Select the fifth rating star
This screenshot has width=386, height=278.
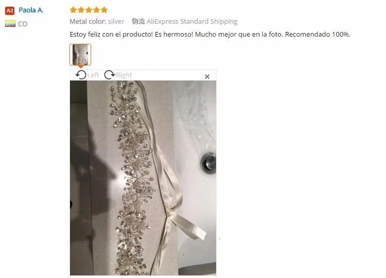[x=104, y=10]
